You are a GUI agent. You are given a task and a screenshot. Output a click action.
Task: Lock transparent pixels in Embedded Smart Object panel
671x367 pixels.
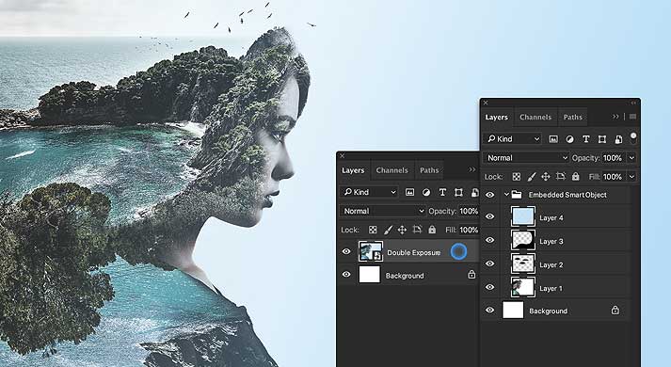coord(517,177)
